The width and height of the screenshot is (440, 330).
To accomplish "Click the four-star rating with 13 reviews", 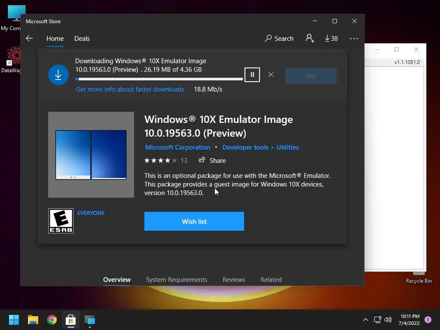I will coord(165,161).
